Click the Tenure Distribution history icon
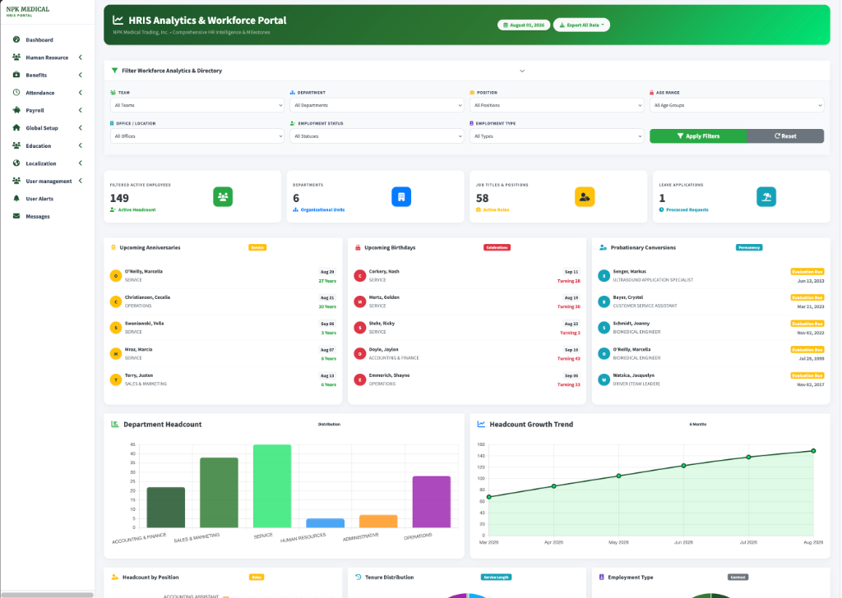The image size is (842, 598). [x=359, y=577]
